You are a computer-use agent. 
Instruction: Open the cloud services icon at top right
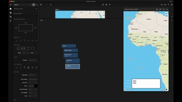click(165, 5)
